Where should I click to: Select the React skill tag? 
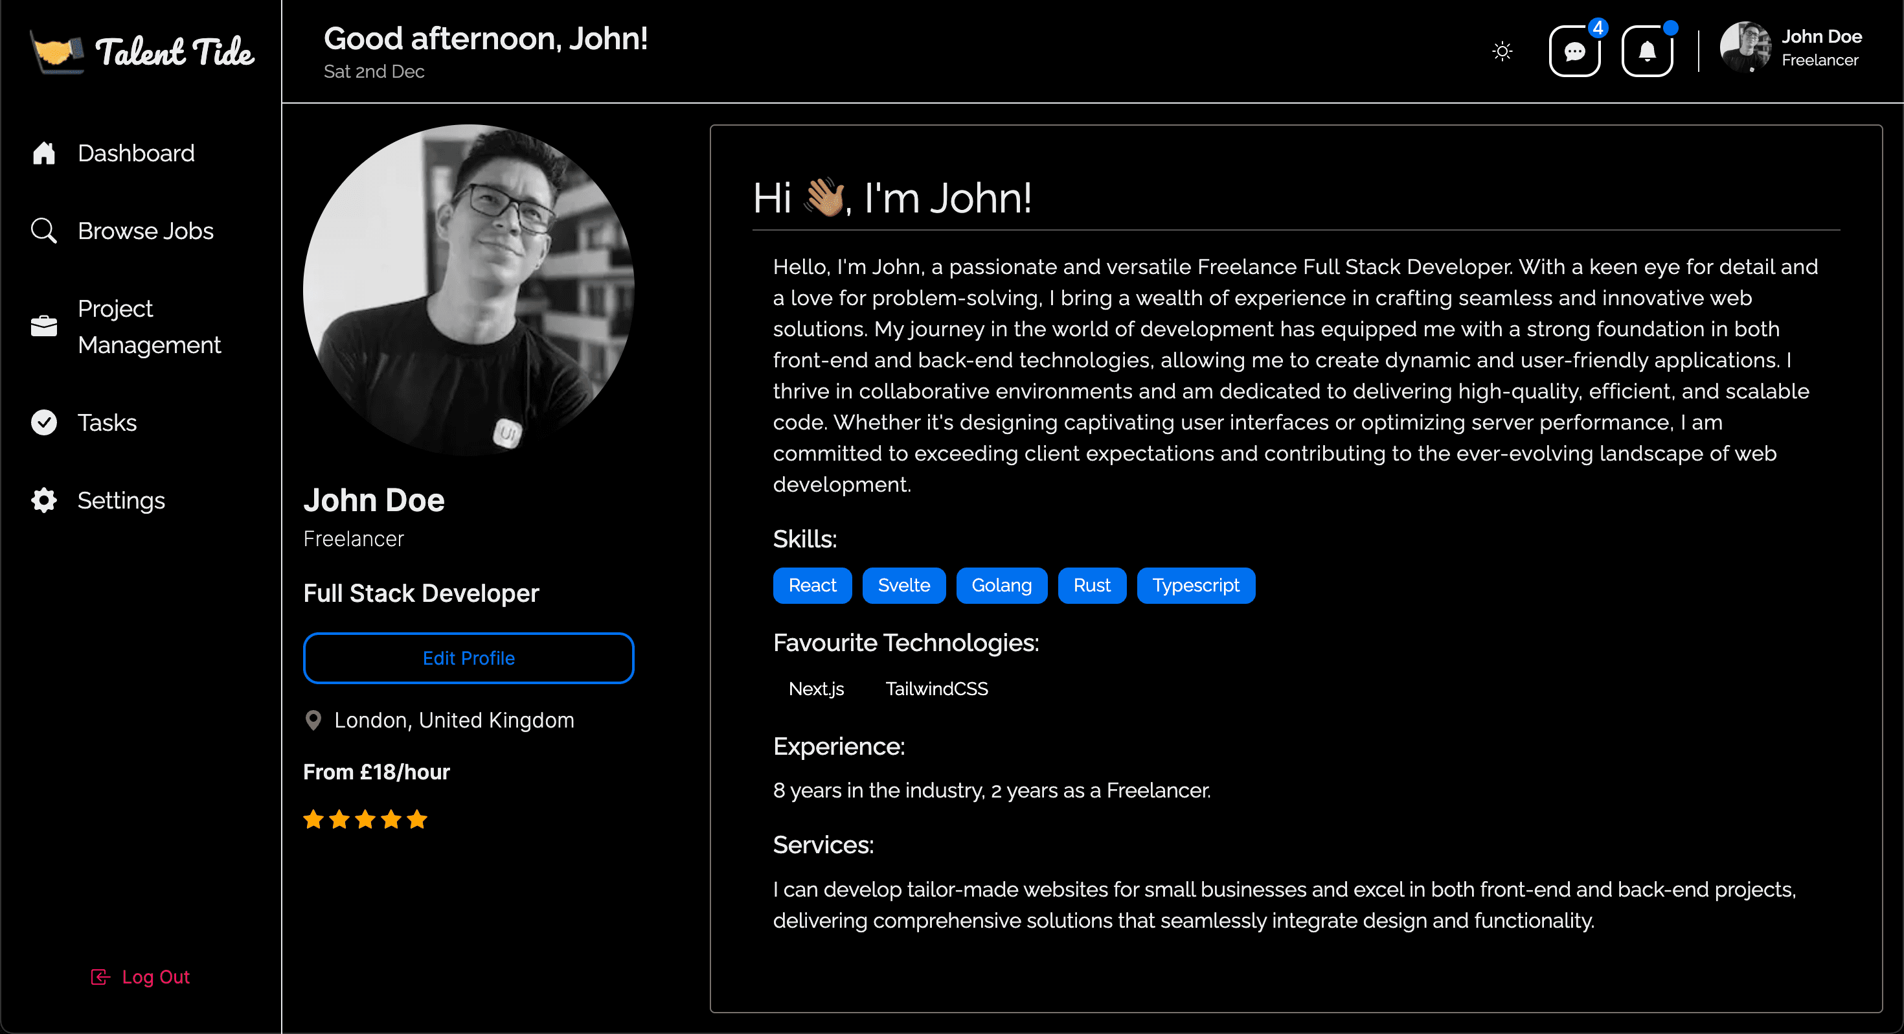tap(812, 586)
